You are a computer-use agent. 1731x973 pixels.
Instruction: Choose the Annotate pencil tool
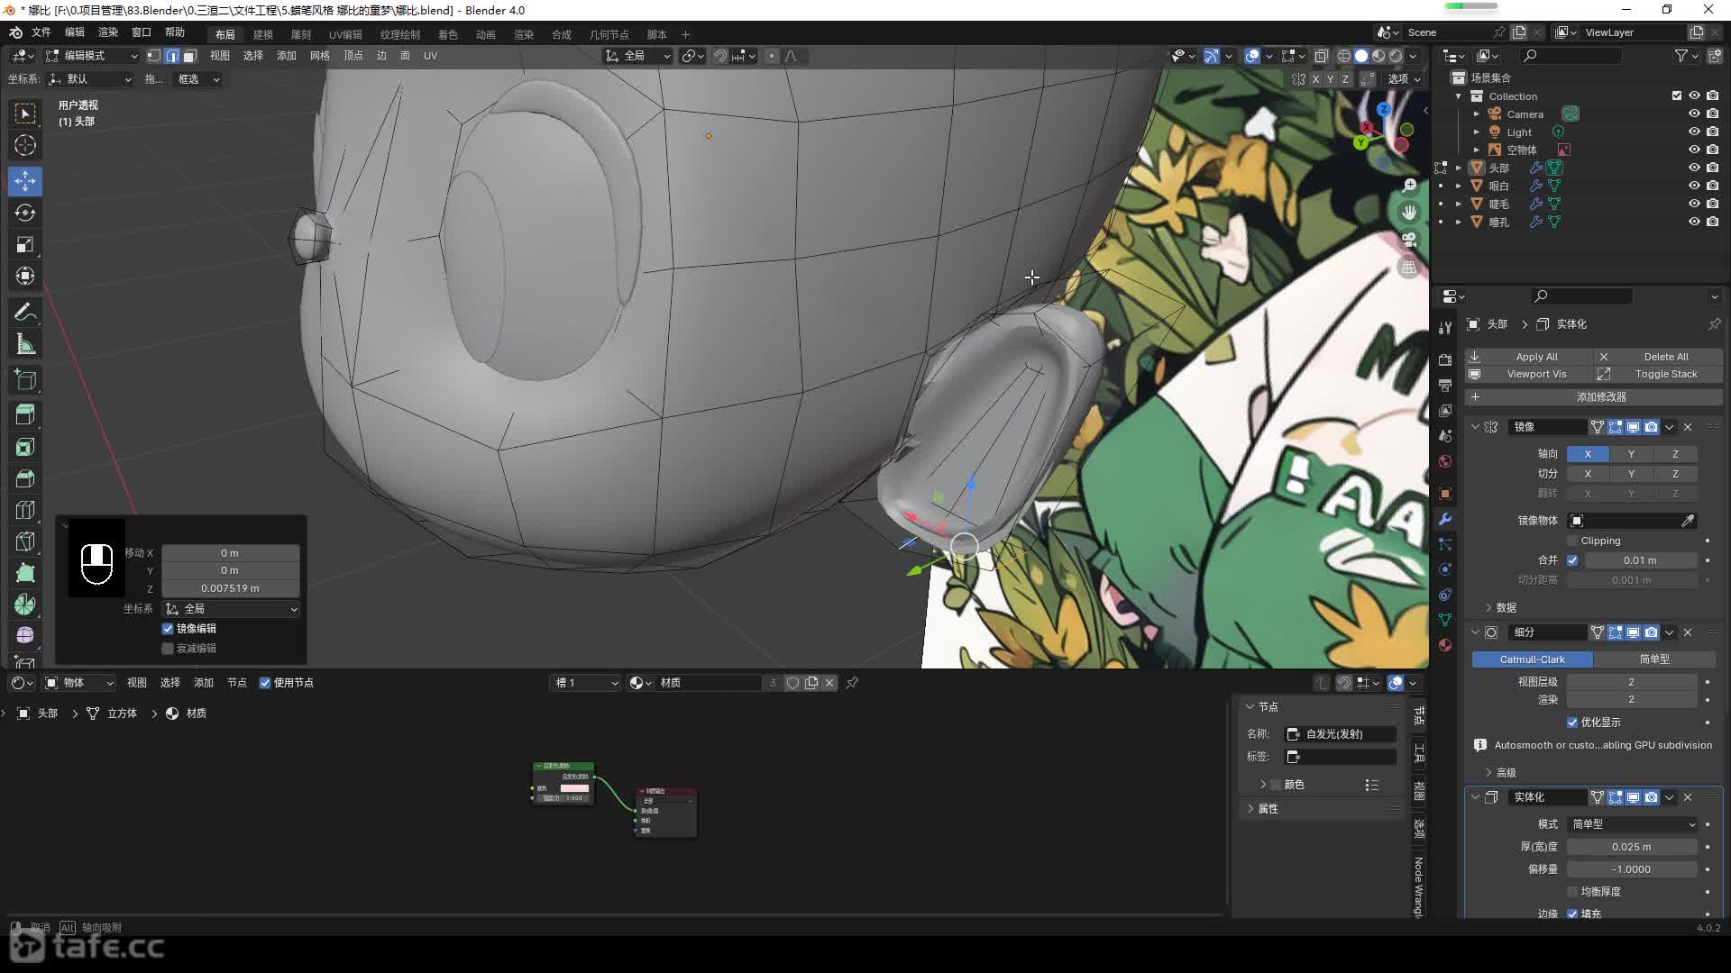click(25, 312)
